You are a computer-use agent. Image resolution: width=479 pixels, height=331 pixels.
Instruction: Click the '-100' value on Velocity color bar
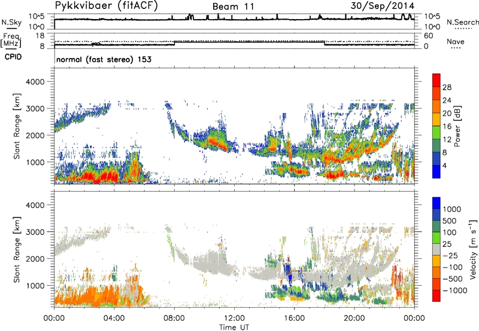tap(453, 267)
